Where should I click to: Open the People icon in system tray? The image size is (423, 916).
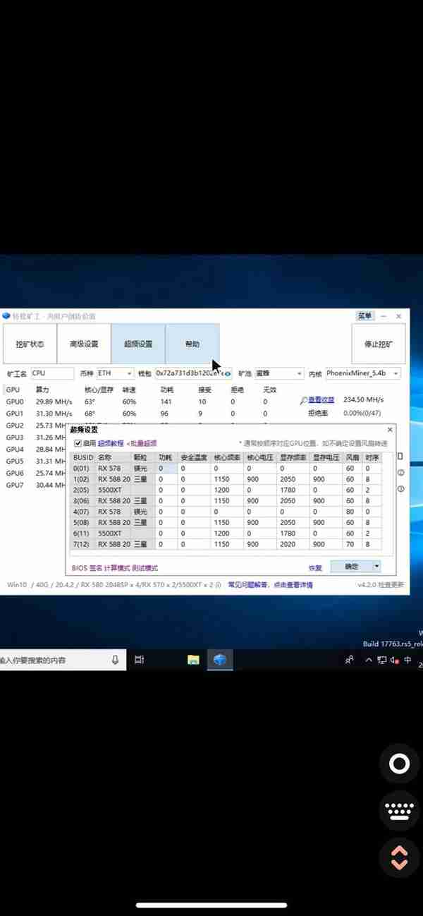[x=349, y=660]
